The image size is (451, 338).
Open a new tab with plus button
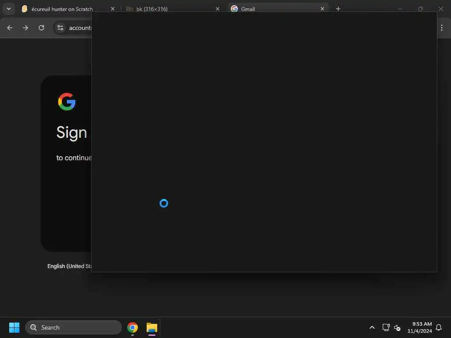coord(338,9)
